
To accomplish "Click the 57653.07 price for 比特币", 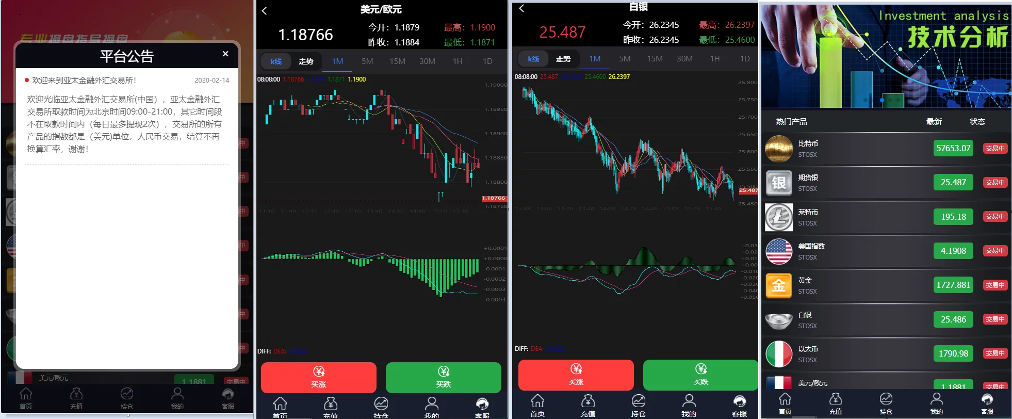I will [x=953, y=149].
